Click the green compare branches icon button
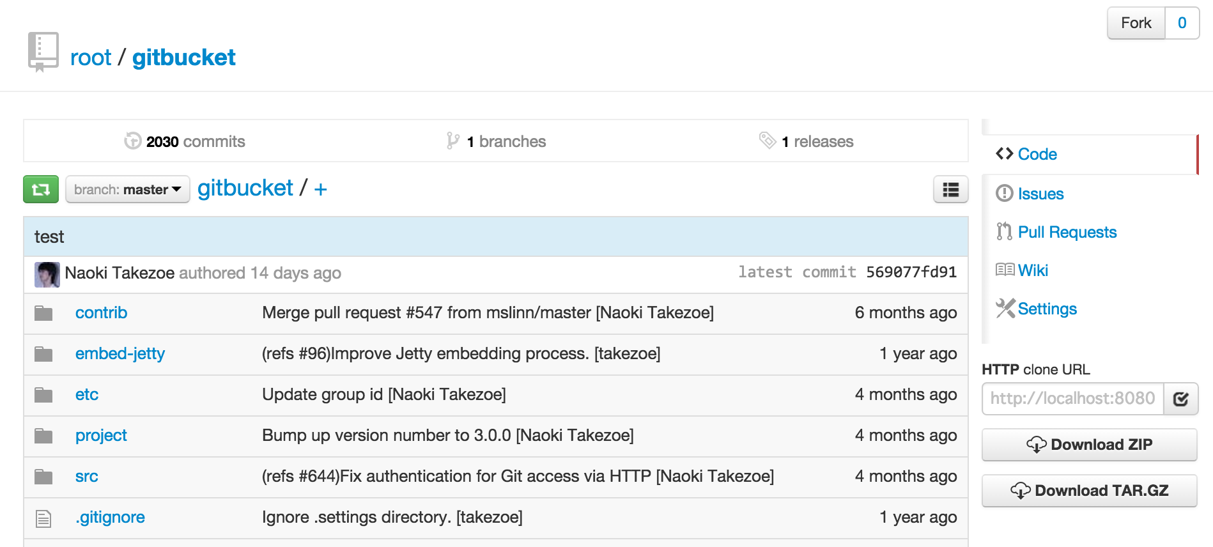 [x=41, y=189]
